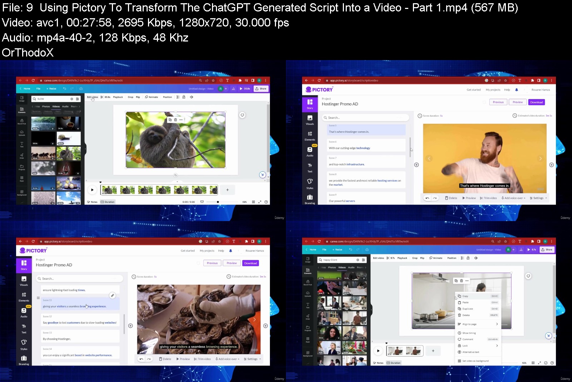Image resolution: width=572 pixels, height=382 pixels.
Task: Expand Add voice-over dropdown in top-right Pictory
Action: click(513, 198)
